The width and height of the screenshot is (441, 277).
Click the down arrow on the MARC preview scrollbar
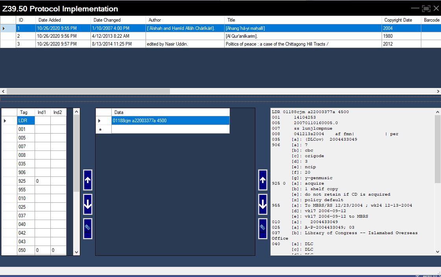tap(437, 251)
